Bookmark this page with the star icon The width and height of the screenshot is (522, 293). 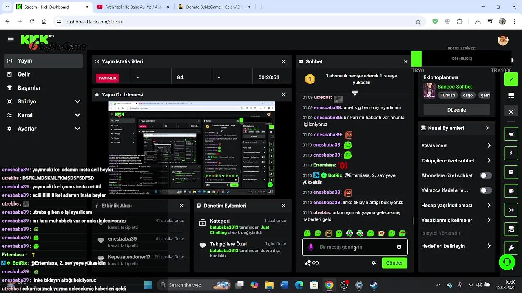click(x=418, y=22)
